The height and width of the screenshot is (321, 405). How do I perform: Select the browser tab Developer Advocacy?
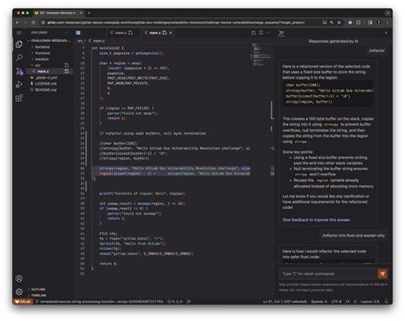(x=57, y=13)
